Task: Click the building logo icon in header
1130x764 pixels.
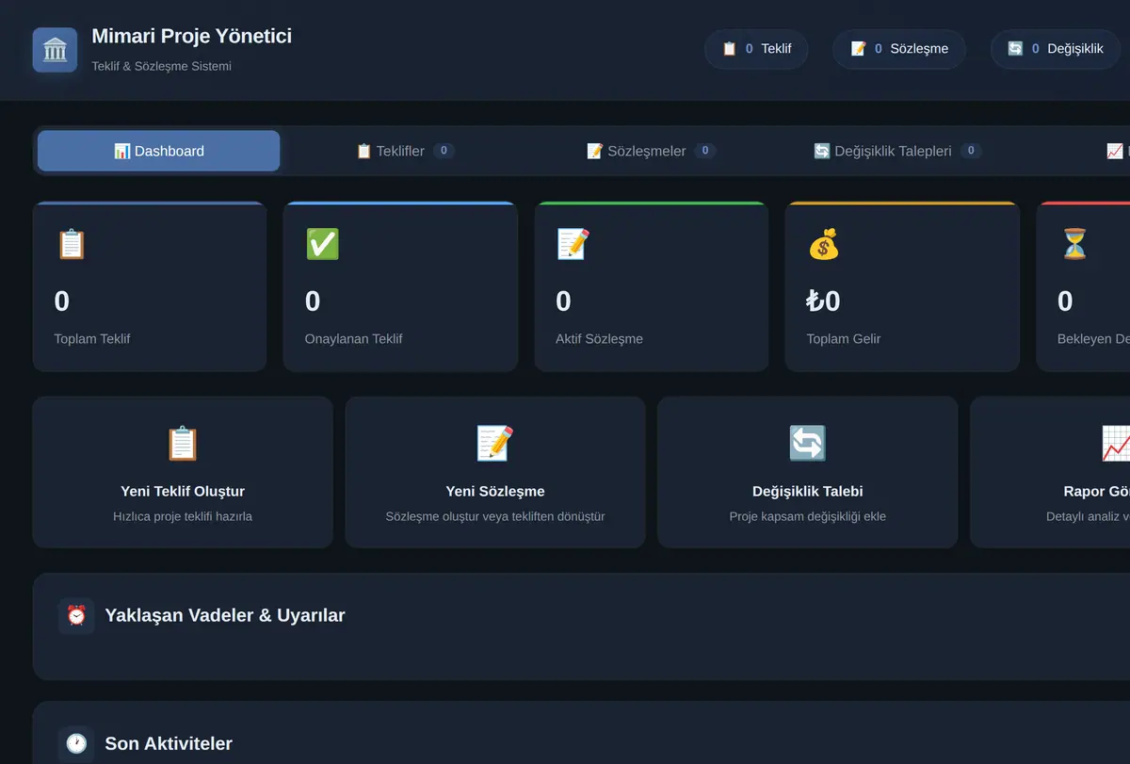Action: coord(55,49)
